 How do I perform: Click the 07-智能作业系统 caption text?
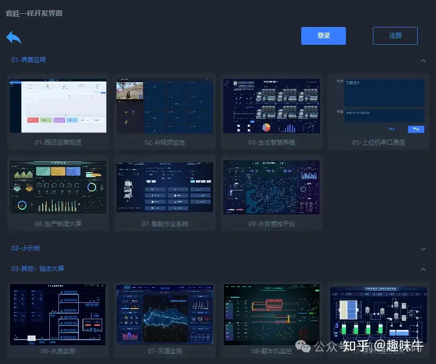[165, 223]
